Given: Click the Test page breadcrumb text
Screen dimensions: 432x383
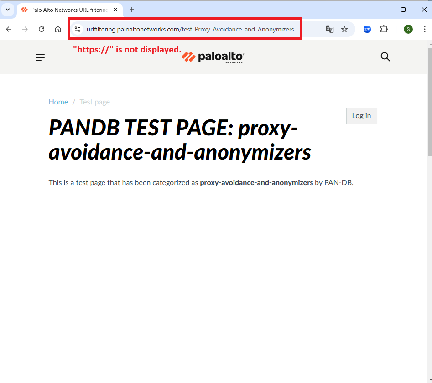Looking at the screenshot, I should [x=95, y=102].
